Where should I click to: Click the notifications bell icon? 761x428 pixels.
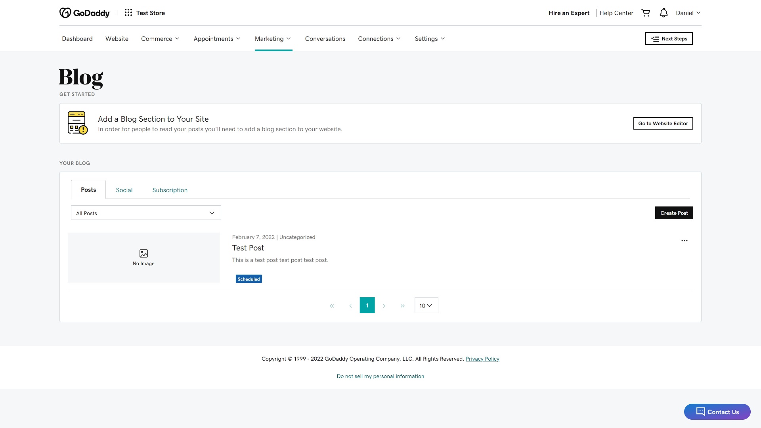tap(663, 13)
